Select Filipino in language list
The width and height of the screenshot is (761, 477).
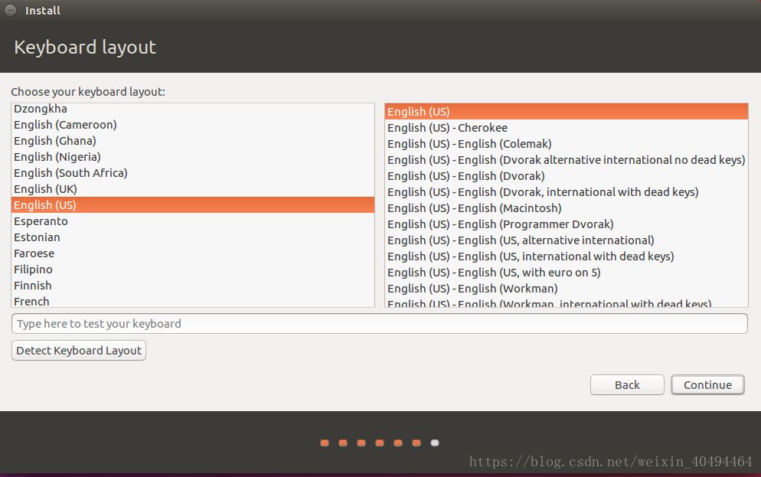(x=193, y=269)
